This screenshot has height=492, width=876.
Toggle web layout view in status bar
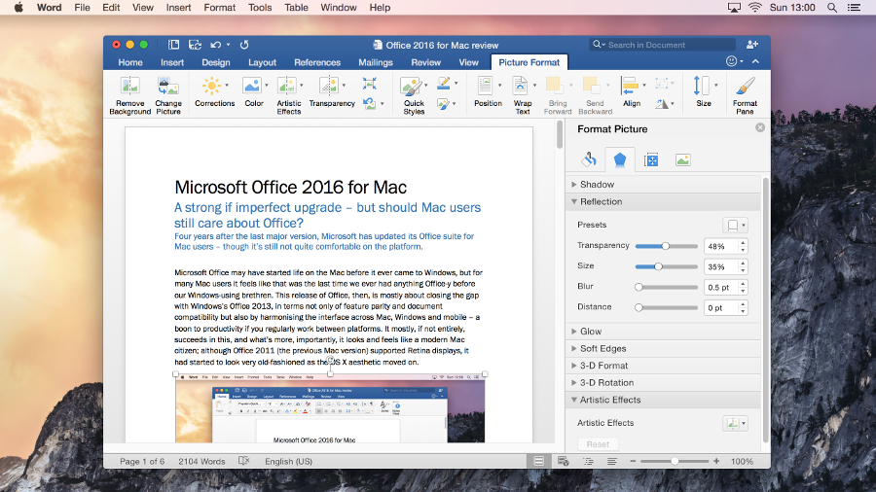coord(564,461)
